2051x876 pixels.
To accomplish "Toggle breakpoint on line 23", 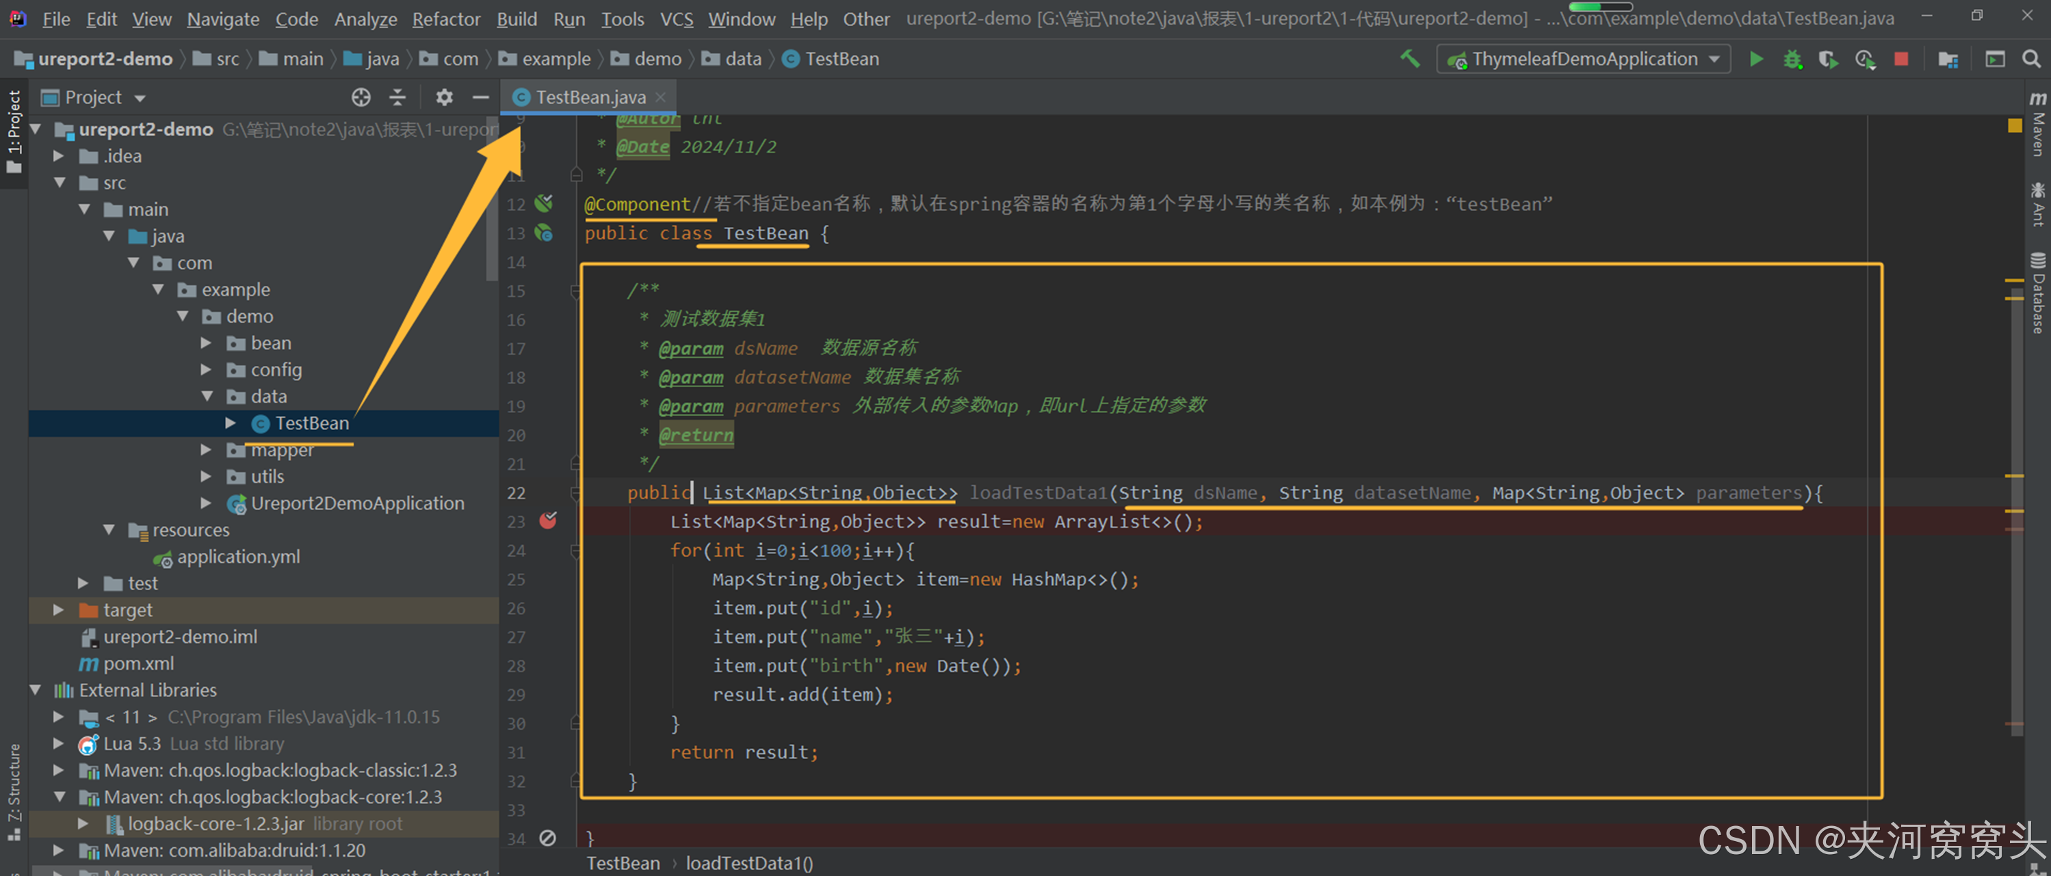I will (x=548, y=521).
